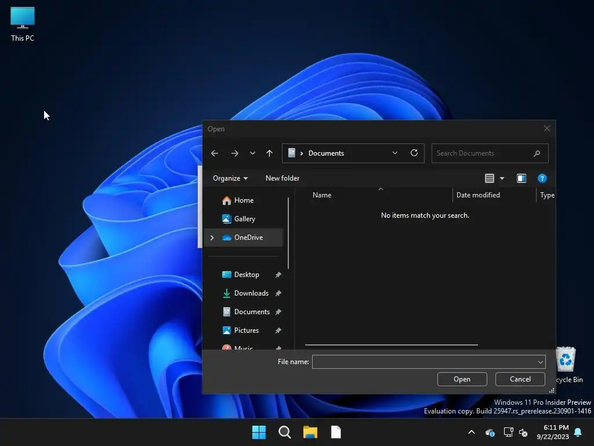Toggle the preview pane
The height and width of the screenshot is (446, 594).
521,178
